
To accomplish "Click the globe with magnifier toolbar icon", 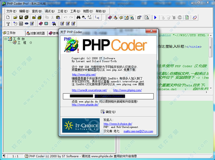I will point(132,18).
